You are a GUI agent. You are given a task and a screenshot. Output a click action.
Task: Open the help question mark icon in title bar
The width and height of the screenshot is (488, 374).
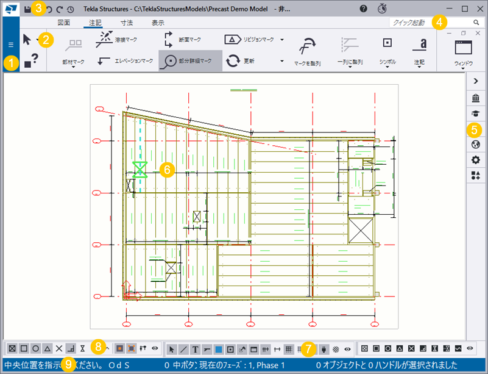click(x=364, y=9)
